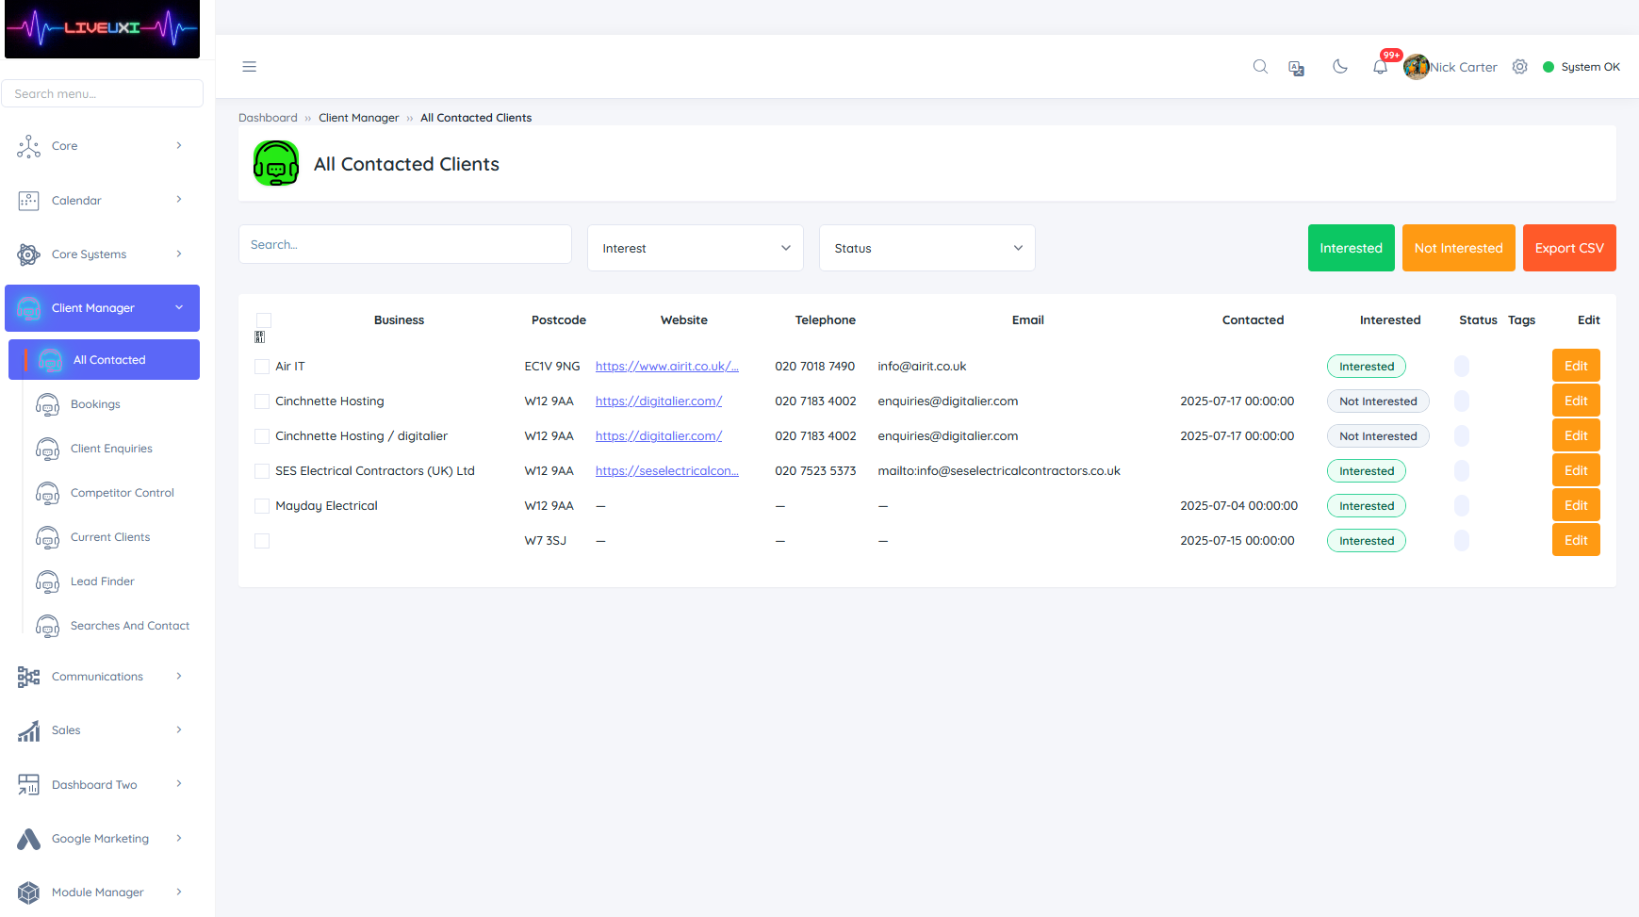Click the Dashboard Two icon

point(28,785)
